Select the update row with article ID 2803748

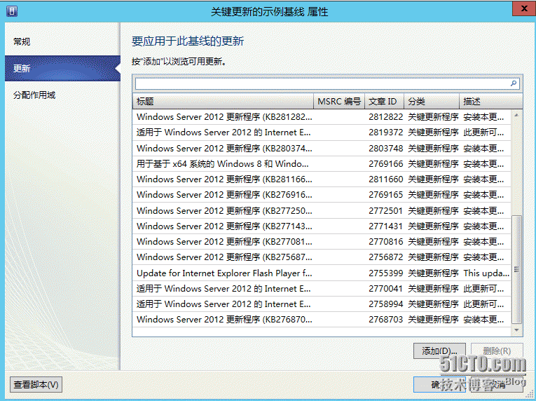pos(322,148)
